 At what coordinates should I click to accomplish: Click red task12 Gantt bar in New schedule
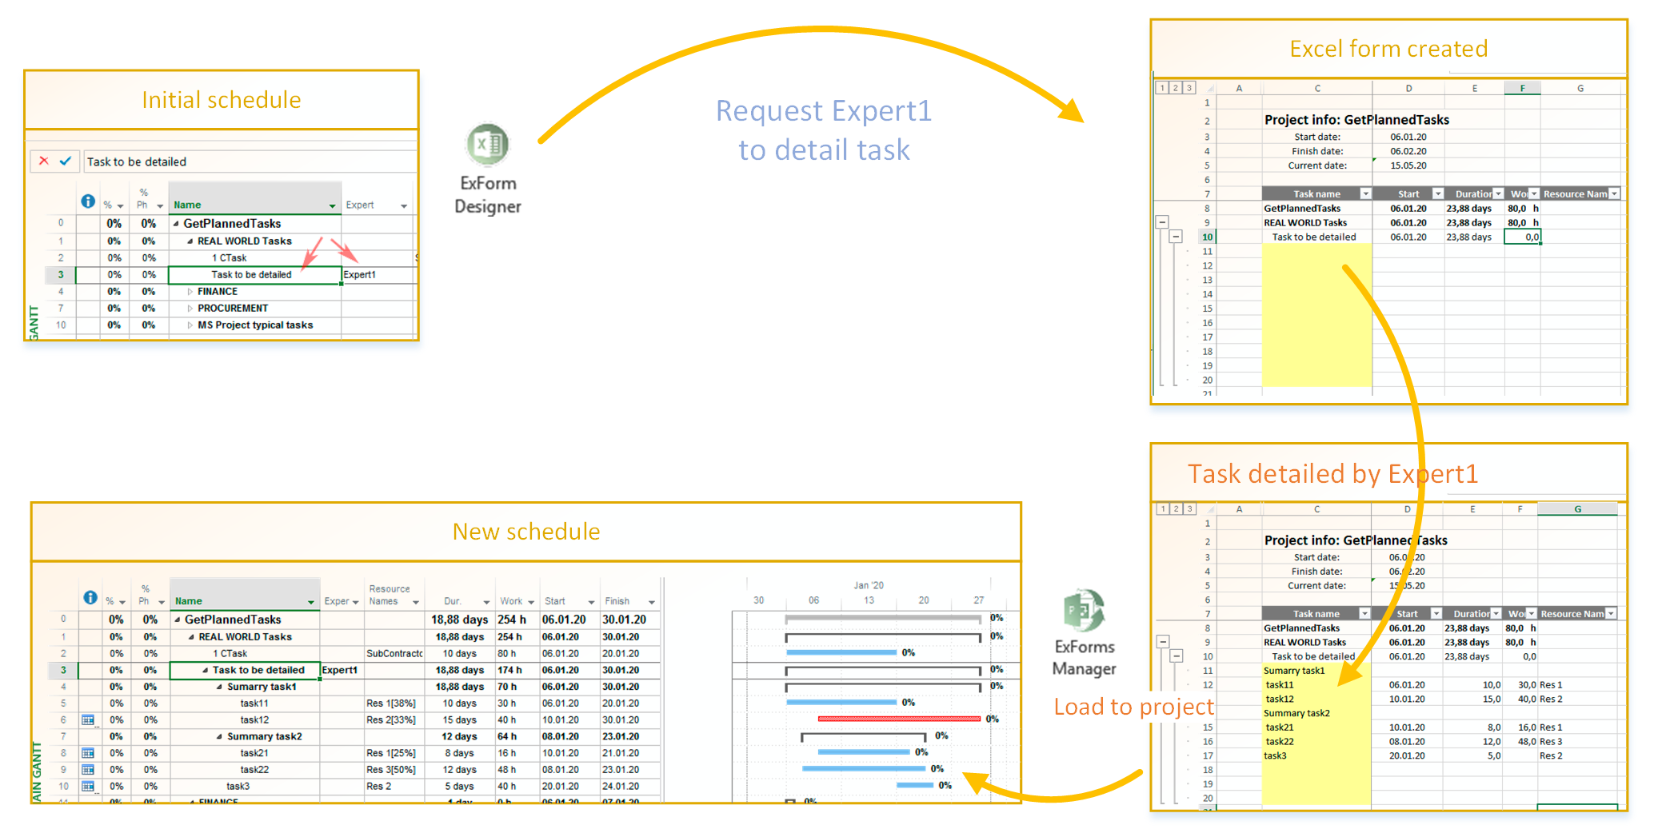pos(899,719)
